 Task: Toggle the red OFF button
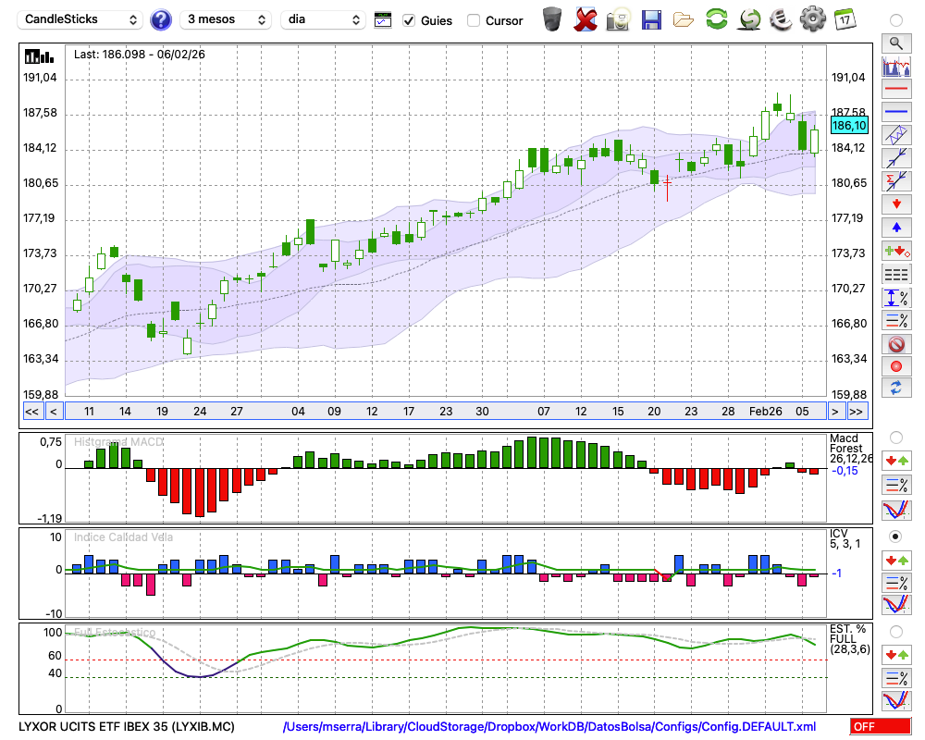click(x=881, y=726)
